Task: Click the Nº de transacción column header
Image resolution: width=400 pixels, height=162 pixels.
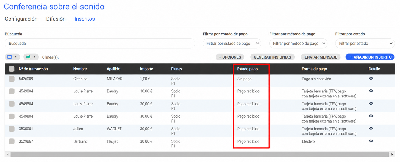Action: click(x=33, y=69)
